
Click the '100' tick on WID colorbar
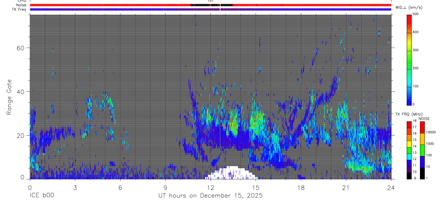tap(416, 86)
